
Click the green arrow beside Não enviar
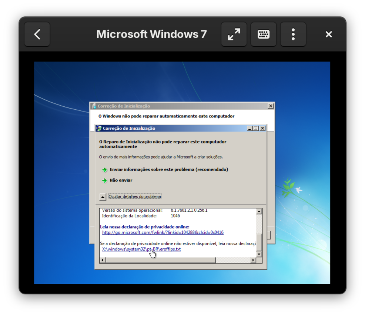(104, 180)
